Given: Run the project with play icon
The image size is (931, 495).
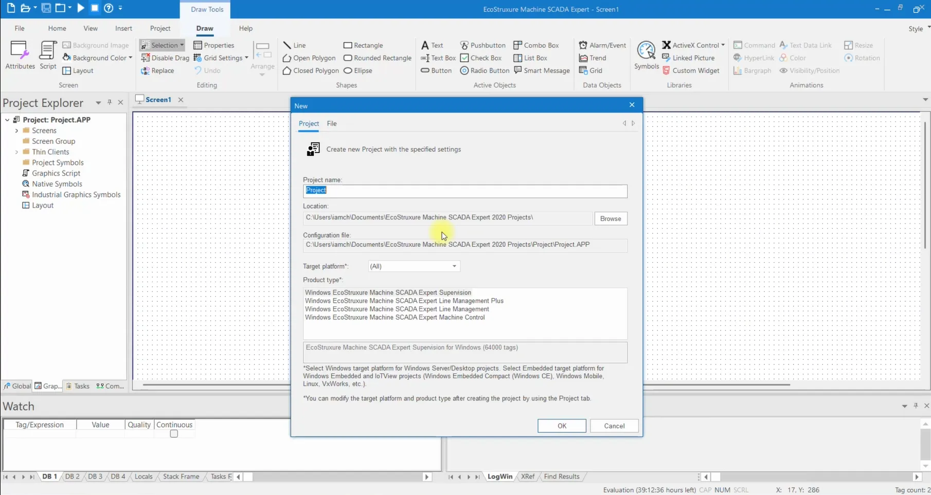Looking at the screenshot, I should pyautogui.click(x=81, y=8).
